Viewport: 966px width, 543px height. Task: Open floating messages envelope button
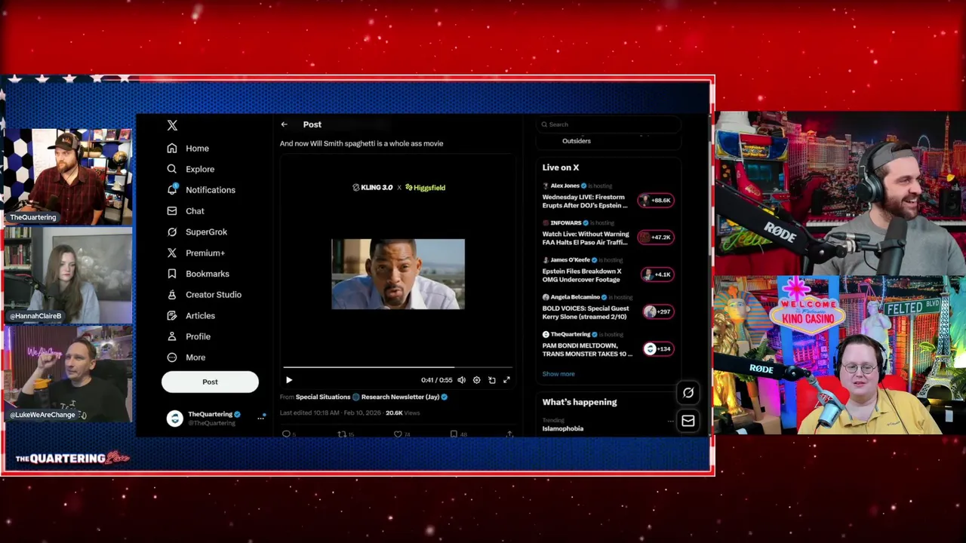(688, 421)
